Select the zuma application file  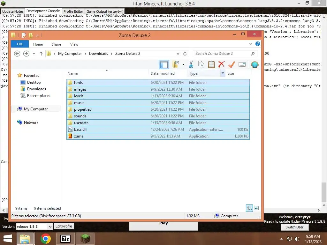158,136
